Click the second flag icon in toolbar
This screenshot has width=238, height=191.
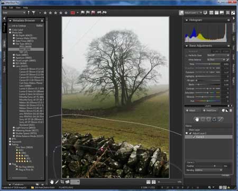coord(88,12)
